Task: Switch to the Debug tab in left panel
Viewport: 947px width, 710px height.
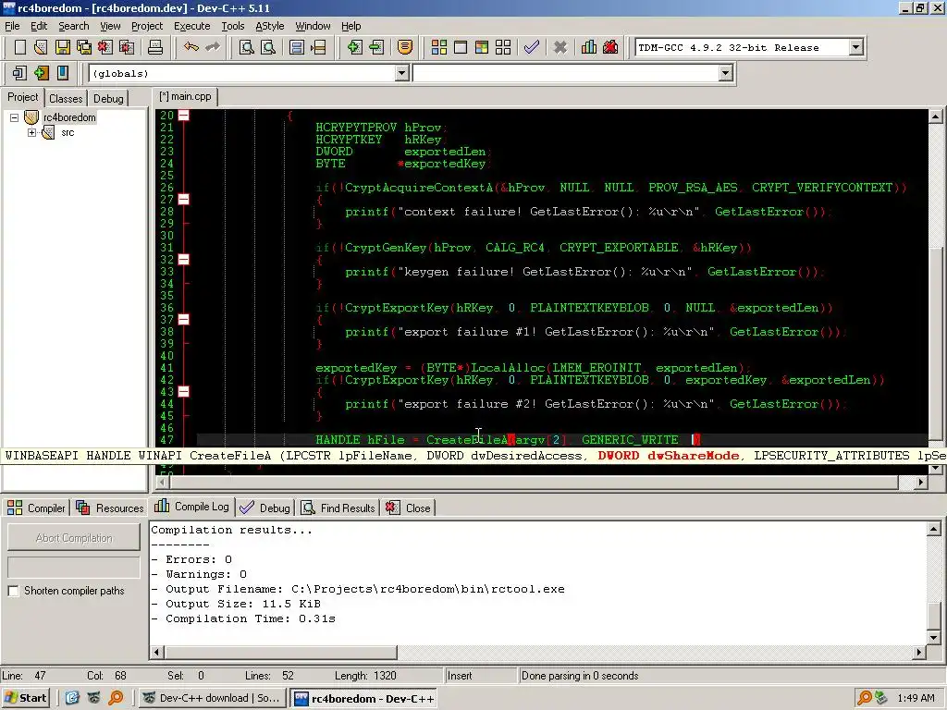Action: [x=109, y=98]
